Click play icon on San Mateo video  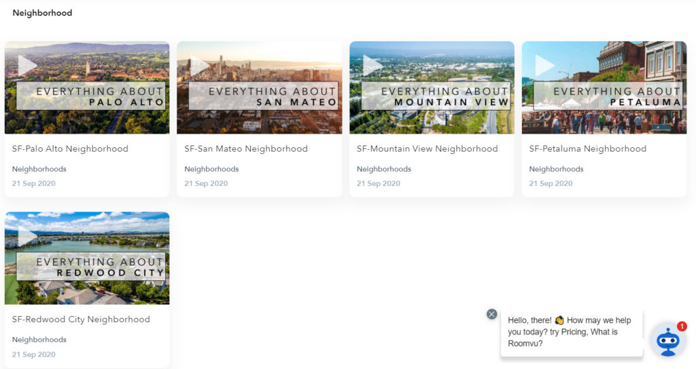[x=200, y=65]
